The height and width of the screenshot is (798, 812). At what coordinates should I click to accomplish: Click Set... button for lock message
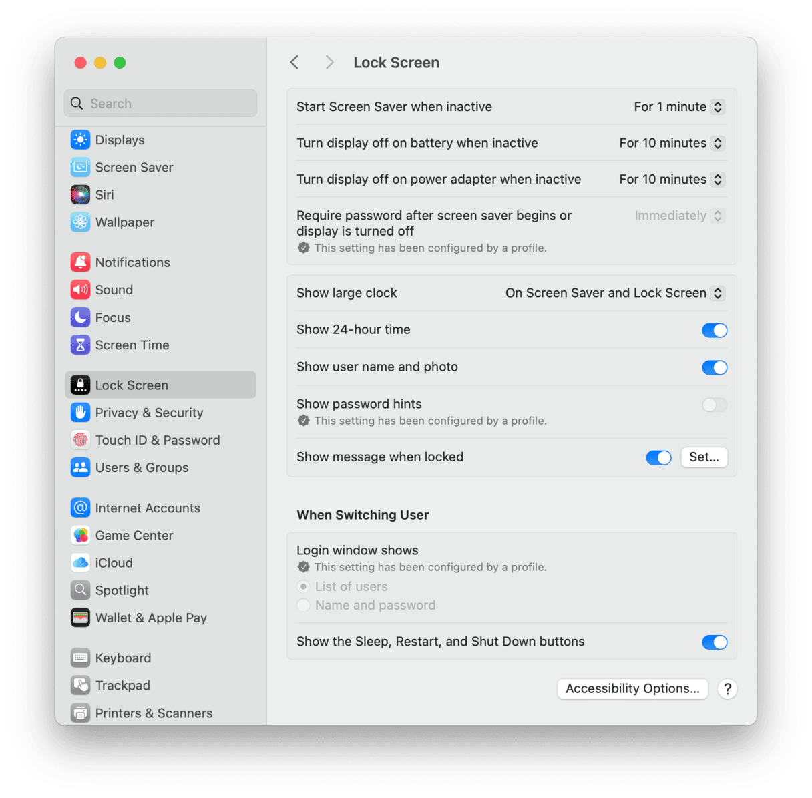[x=704, y=457]
